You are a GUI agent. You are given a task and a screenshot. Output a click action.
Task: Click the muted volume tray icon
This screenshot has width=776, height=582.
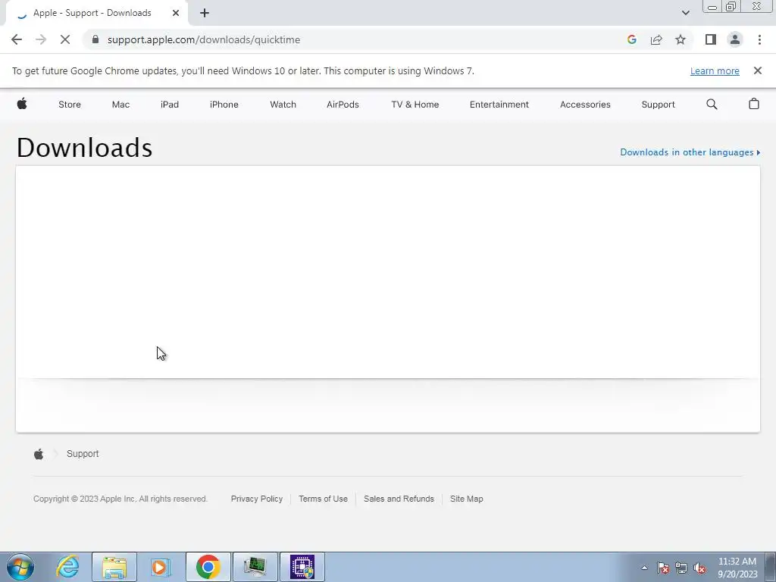tap(699, 568)
